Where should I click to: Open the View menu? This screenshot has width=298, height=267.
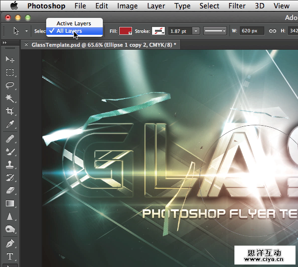pos(281,6)
